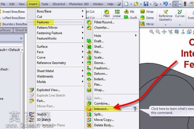This screenshot has height=129, width=194.
Task: Open the PhotoView 360 menu
Action: [79, 4]
